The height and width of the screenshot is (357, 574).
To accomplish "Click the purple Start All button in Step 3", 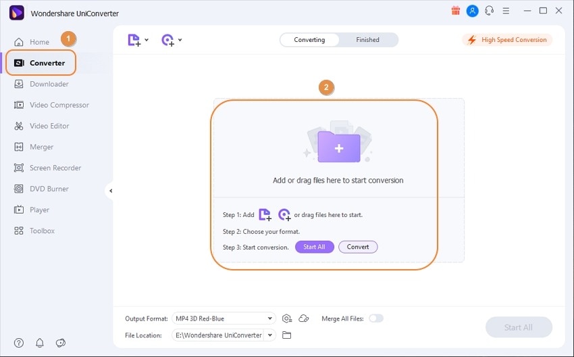I will coord(315,247).
